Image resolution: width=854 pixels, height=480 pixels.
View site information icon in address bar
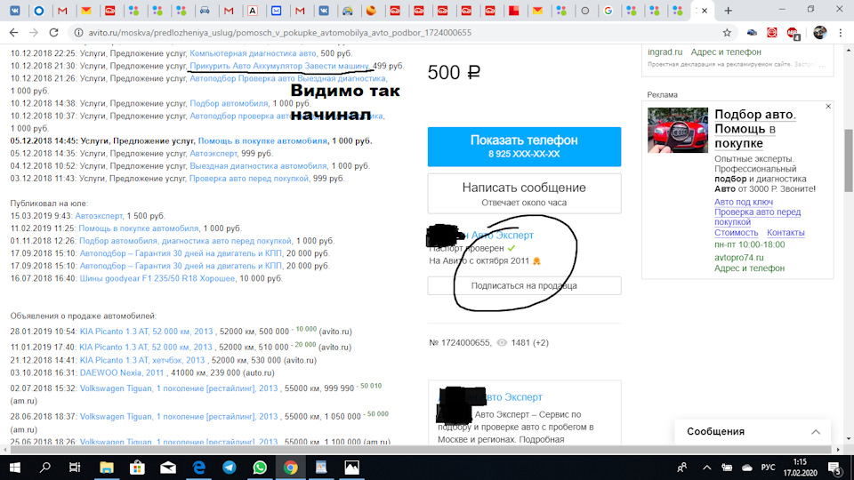pos(78,33)
